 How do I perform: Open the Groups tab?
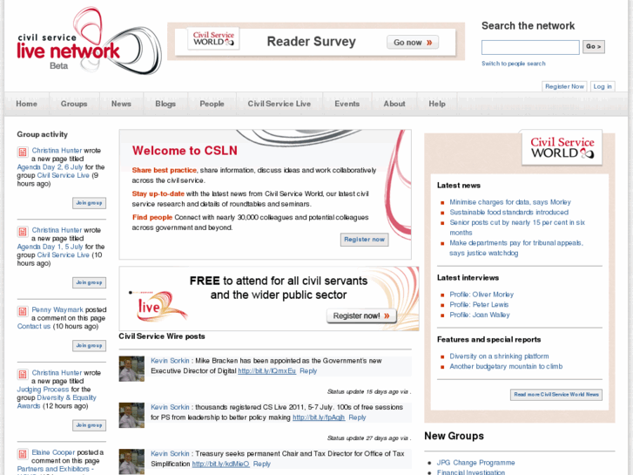click(x=74, y=104)
